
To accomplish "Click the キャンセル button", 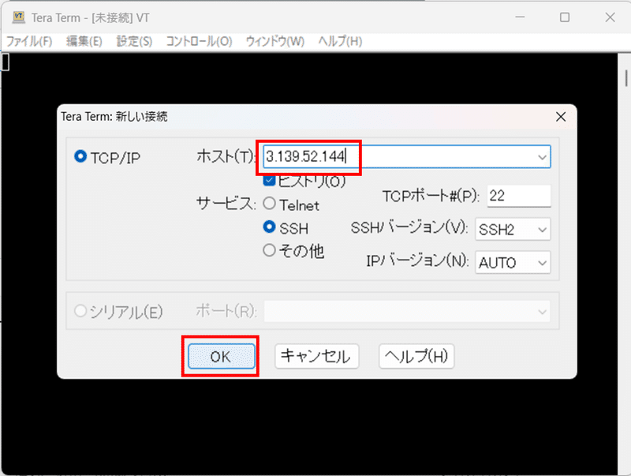I will tap(316, 356).
